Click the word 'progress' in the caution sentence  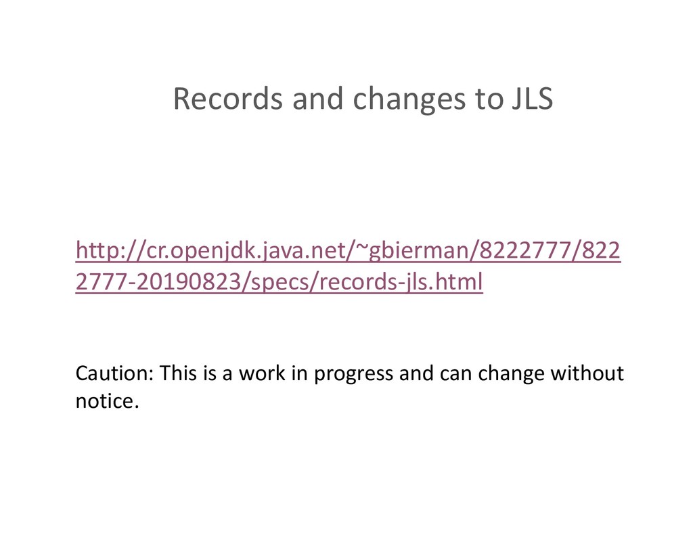coord(353,374)
